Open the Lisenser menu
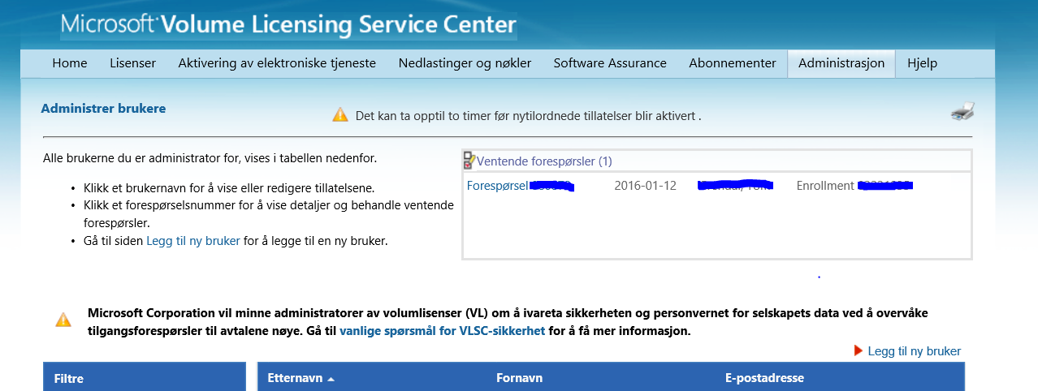The height and width of the screenshot is (391, 1038). pos(132,63)
